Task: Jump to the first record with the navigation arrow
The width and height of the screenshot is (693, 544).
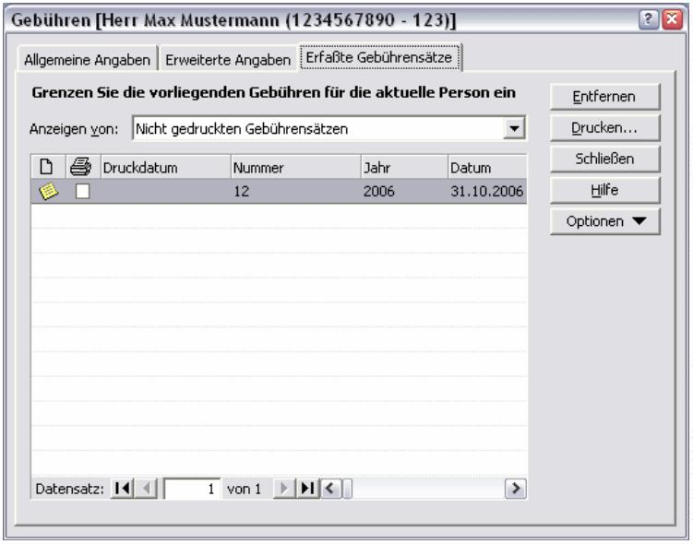Action: pyautogui.click(x=122, y=487)
